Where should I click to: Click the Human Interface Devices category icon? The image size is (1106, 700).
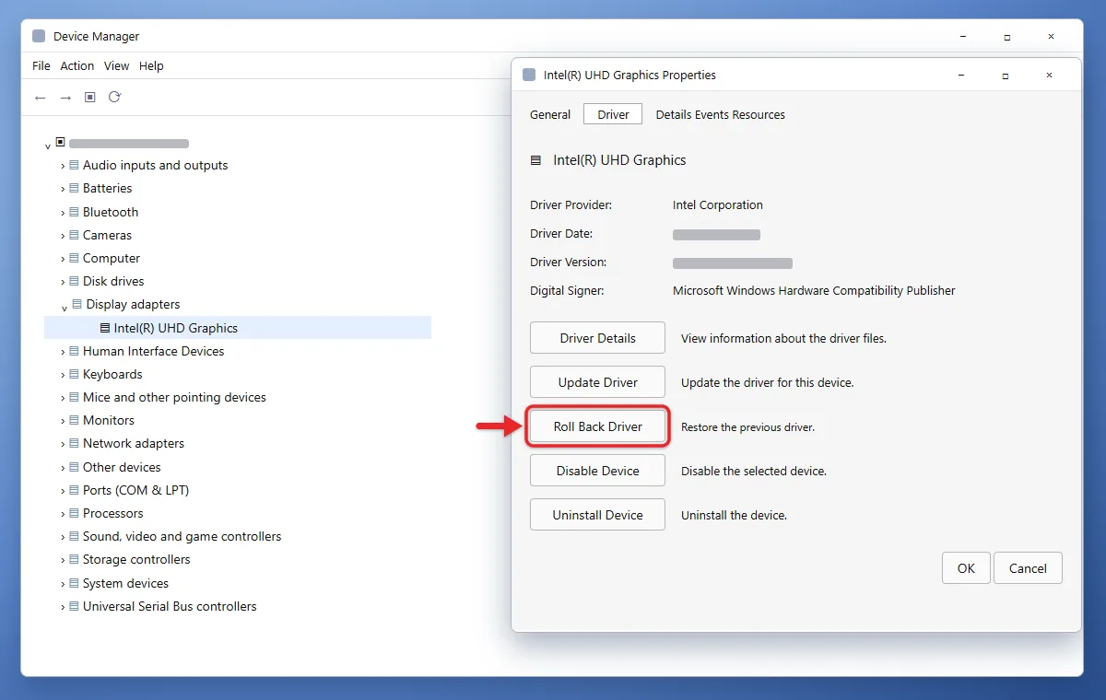click(x=74, y=352)
